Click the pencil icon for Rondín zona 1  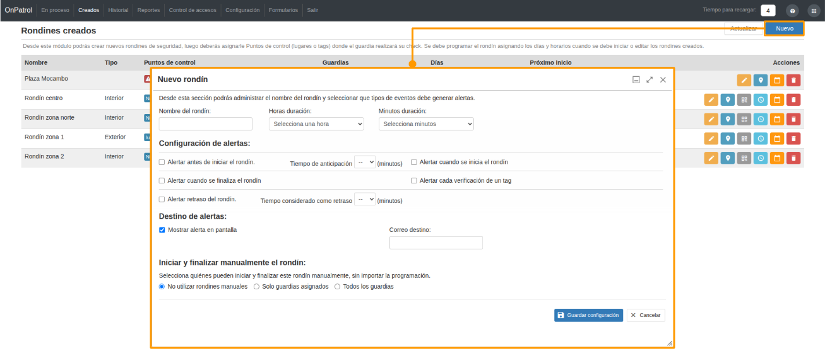[x=711, y=139]
